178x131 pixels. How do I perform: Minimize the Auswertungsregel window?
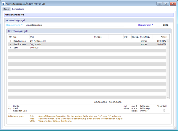(160, 4)
